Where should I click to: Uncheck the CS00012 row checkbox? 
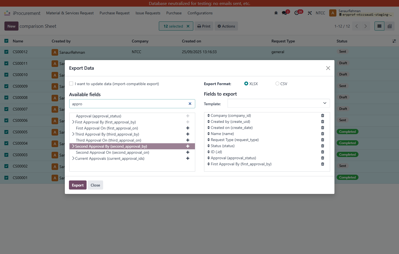click(x=6, y=52)
